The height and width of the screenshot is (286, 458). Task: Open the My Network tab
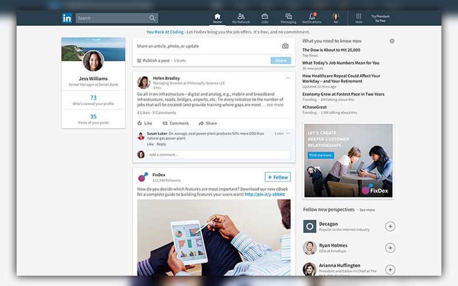pyautogui.click(x=241, y=18)
